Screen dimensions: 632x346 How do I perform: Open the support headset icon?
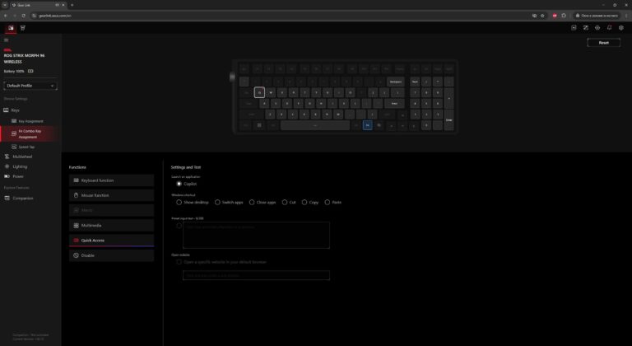click(597, 28)
